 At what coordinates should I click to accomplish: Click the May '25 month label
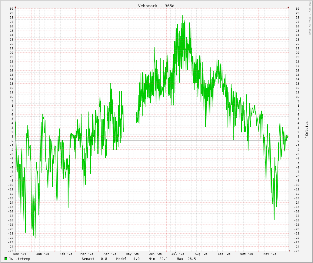(x=132, y=254)
